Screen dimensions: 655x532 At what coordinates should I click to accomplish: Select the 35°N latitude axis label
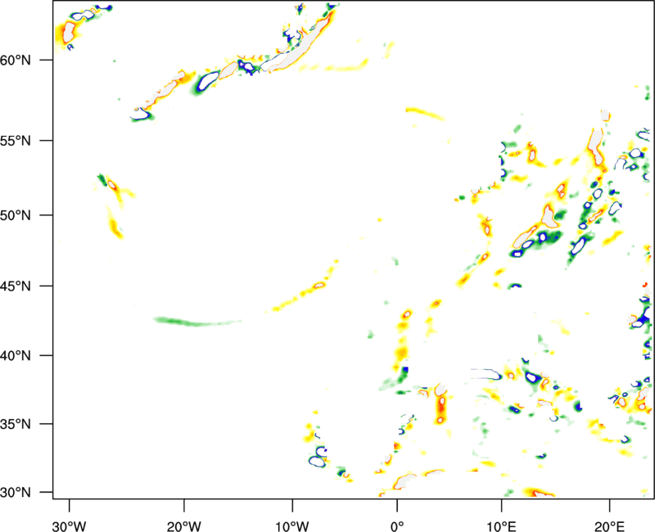click(x=16, y=424)
